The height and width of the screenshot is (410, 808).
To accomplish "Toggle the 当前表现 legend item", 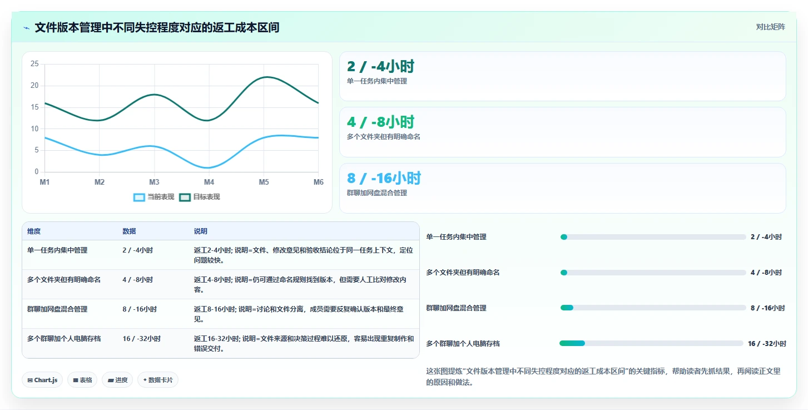I will click(x=154, y=197).
